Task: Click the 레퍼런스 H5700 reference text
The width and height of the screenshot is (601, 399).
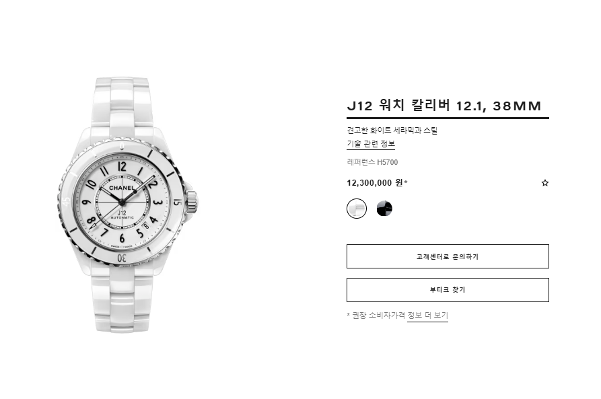Action: (372, 162)
